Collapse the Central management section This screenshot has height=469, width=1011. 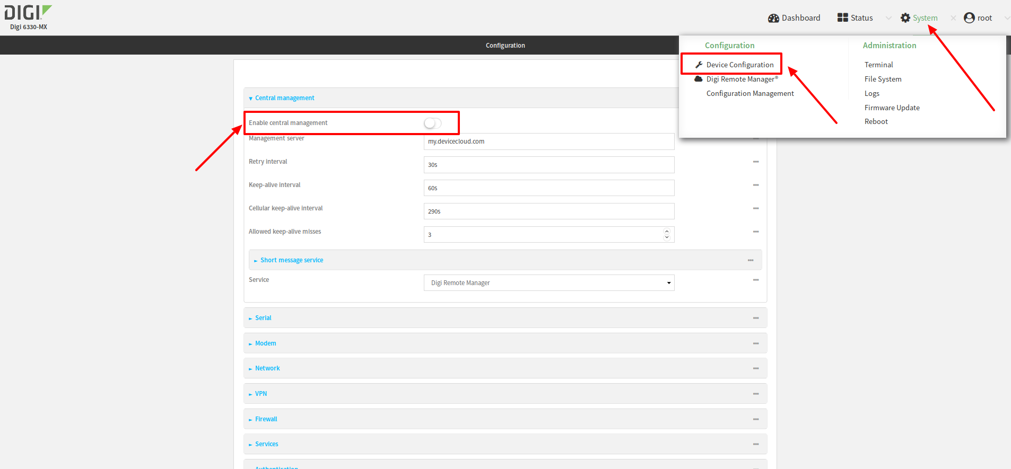[284, 98]
